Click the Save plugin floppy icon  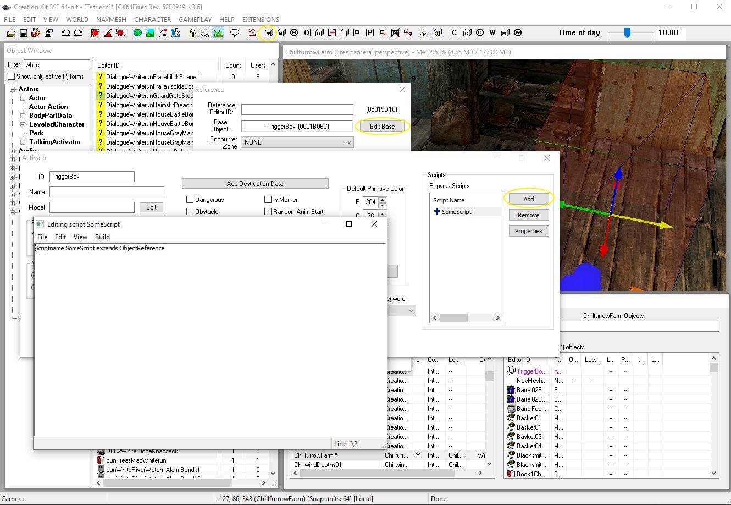[23, 33]
